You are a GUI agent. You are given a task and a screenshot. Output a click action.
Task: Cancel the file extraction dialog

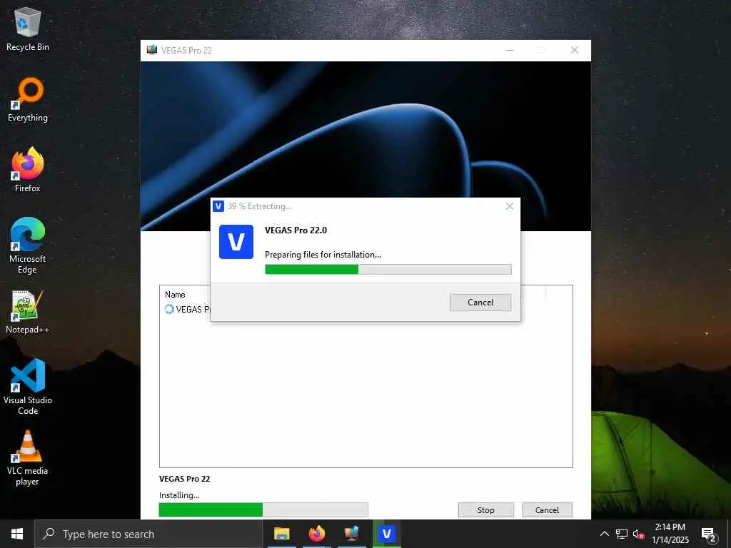coord(480,303)
